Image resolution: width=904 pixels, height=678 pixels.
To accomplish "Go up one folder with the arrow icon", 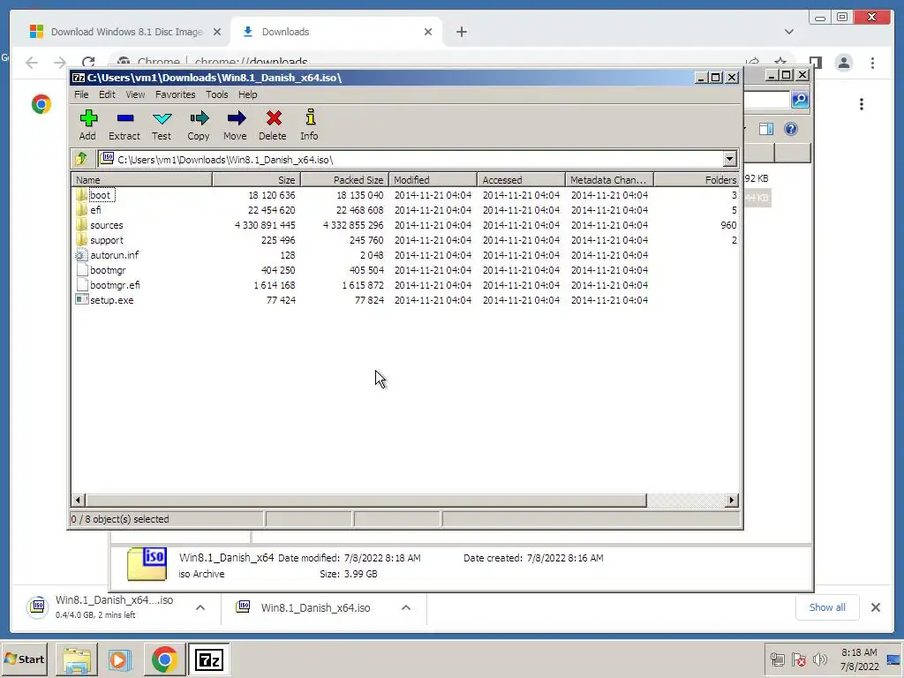I will point(81,158).
